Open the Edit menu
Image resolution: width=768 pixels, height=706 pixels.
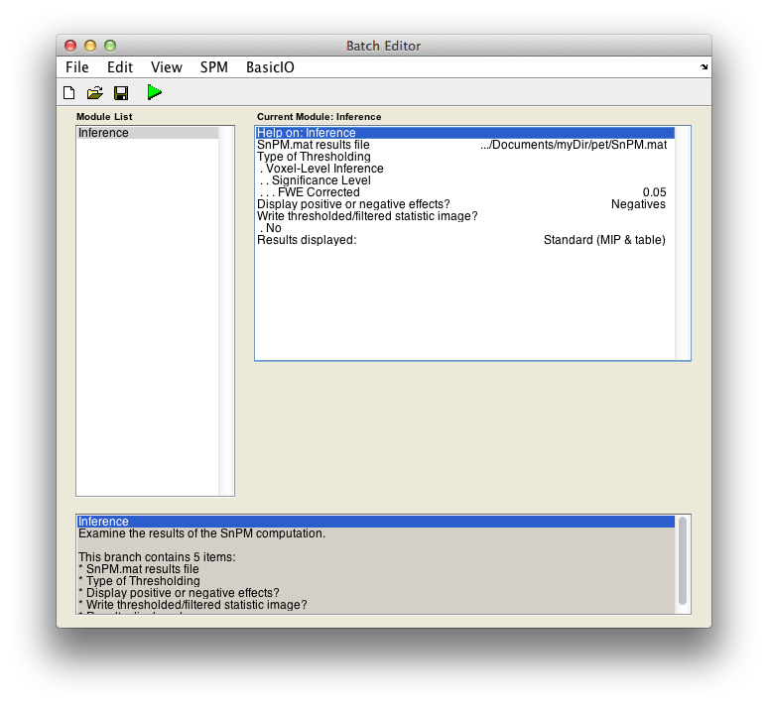120,67
